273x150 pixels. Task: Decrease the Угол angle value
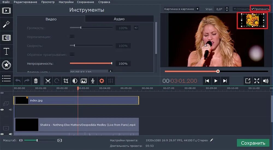point(227,10)
